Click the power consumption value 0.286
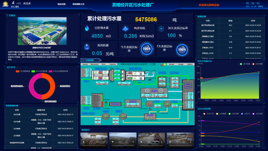 pyautogui.click(x=131, y=36)
